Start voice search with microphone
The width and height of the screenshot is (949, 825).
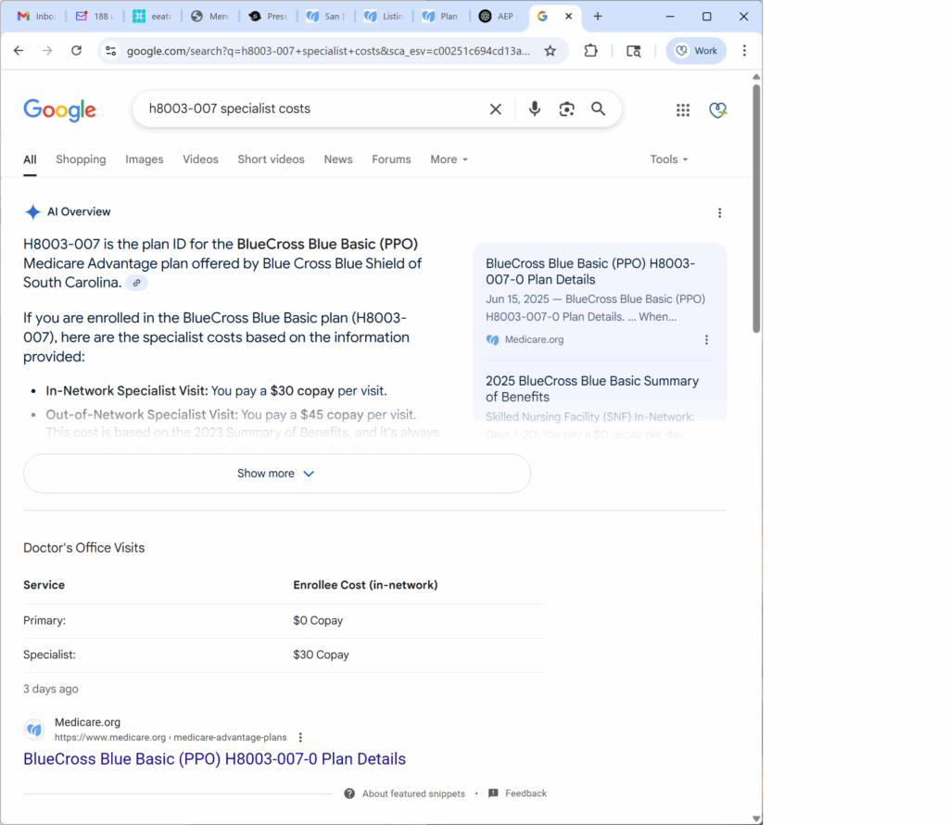535,109
